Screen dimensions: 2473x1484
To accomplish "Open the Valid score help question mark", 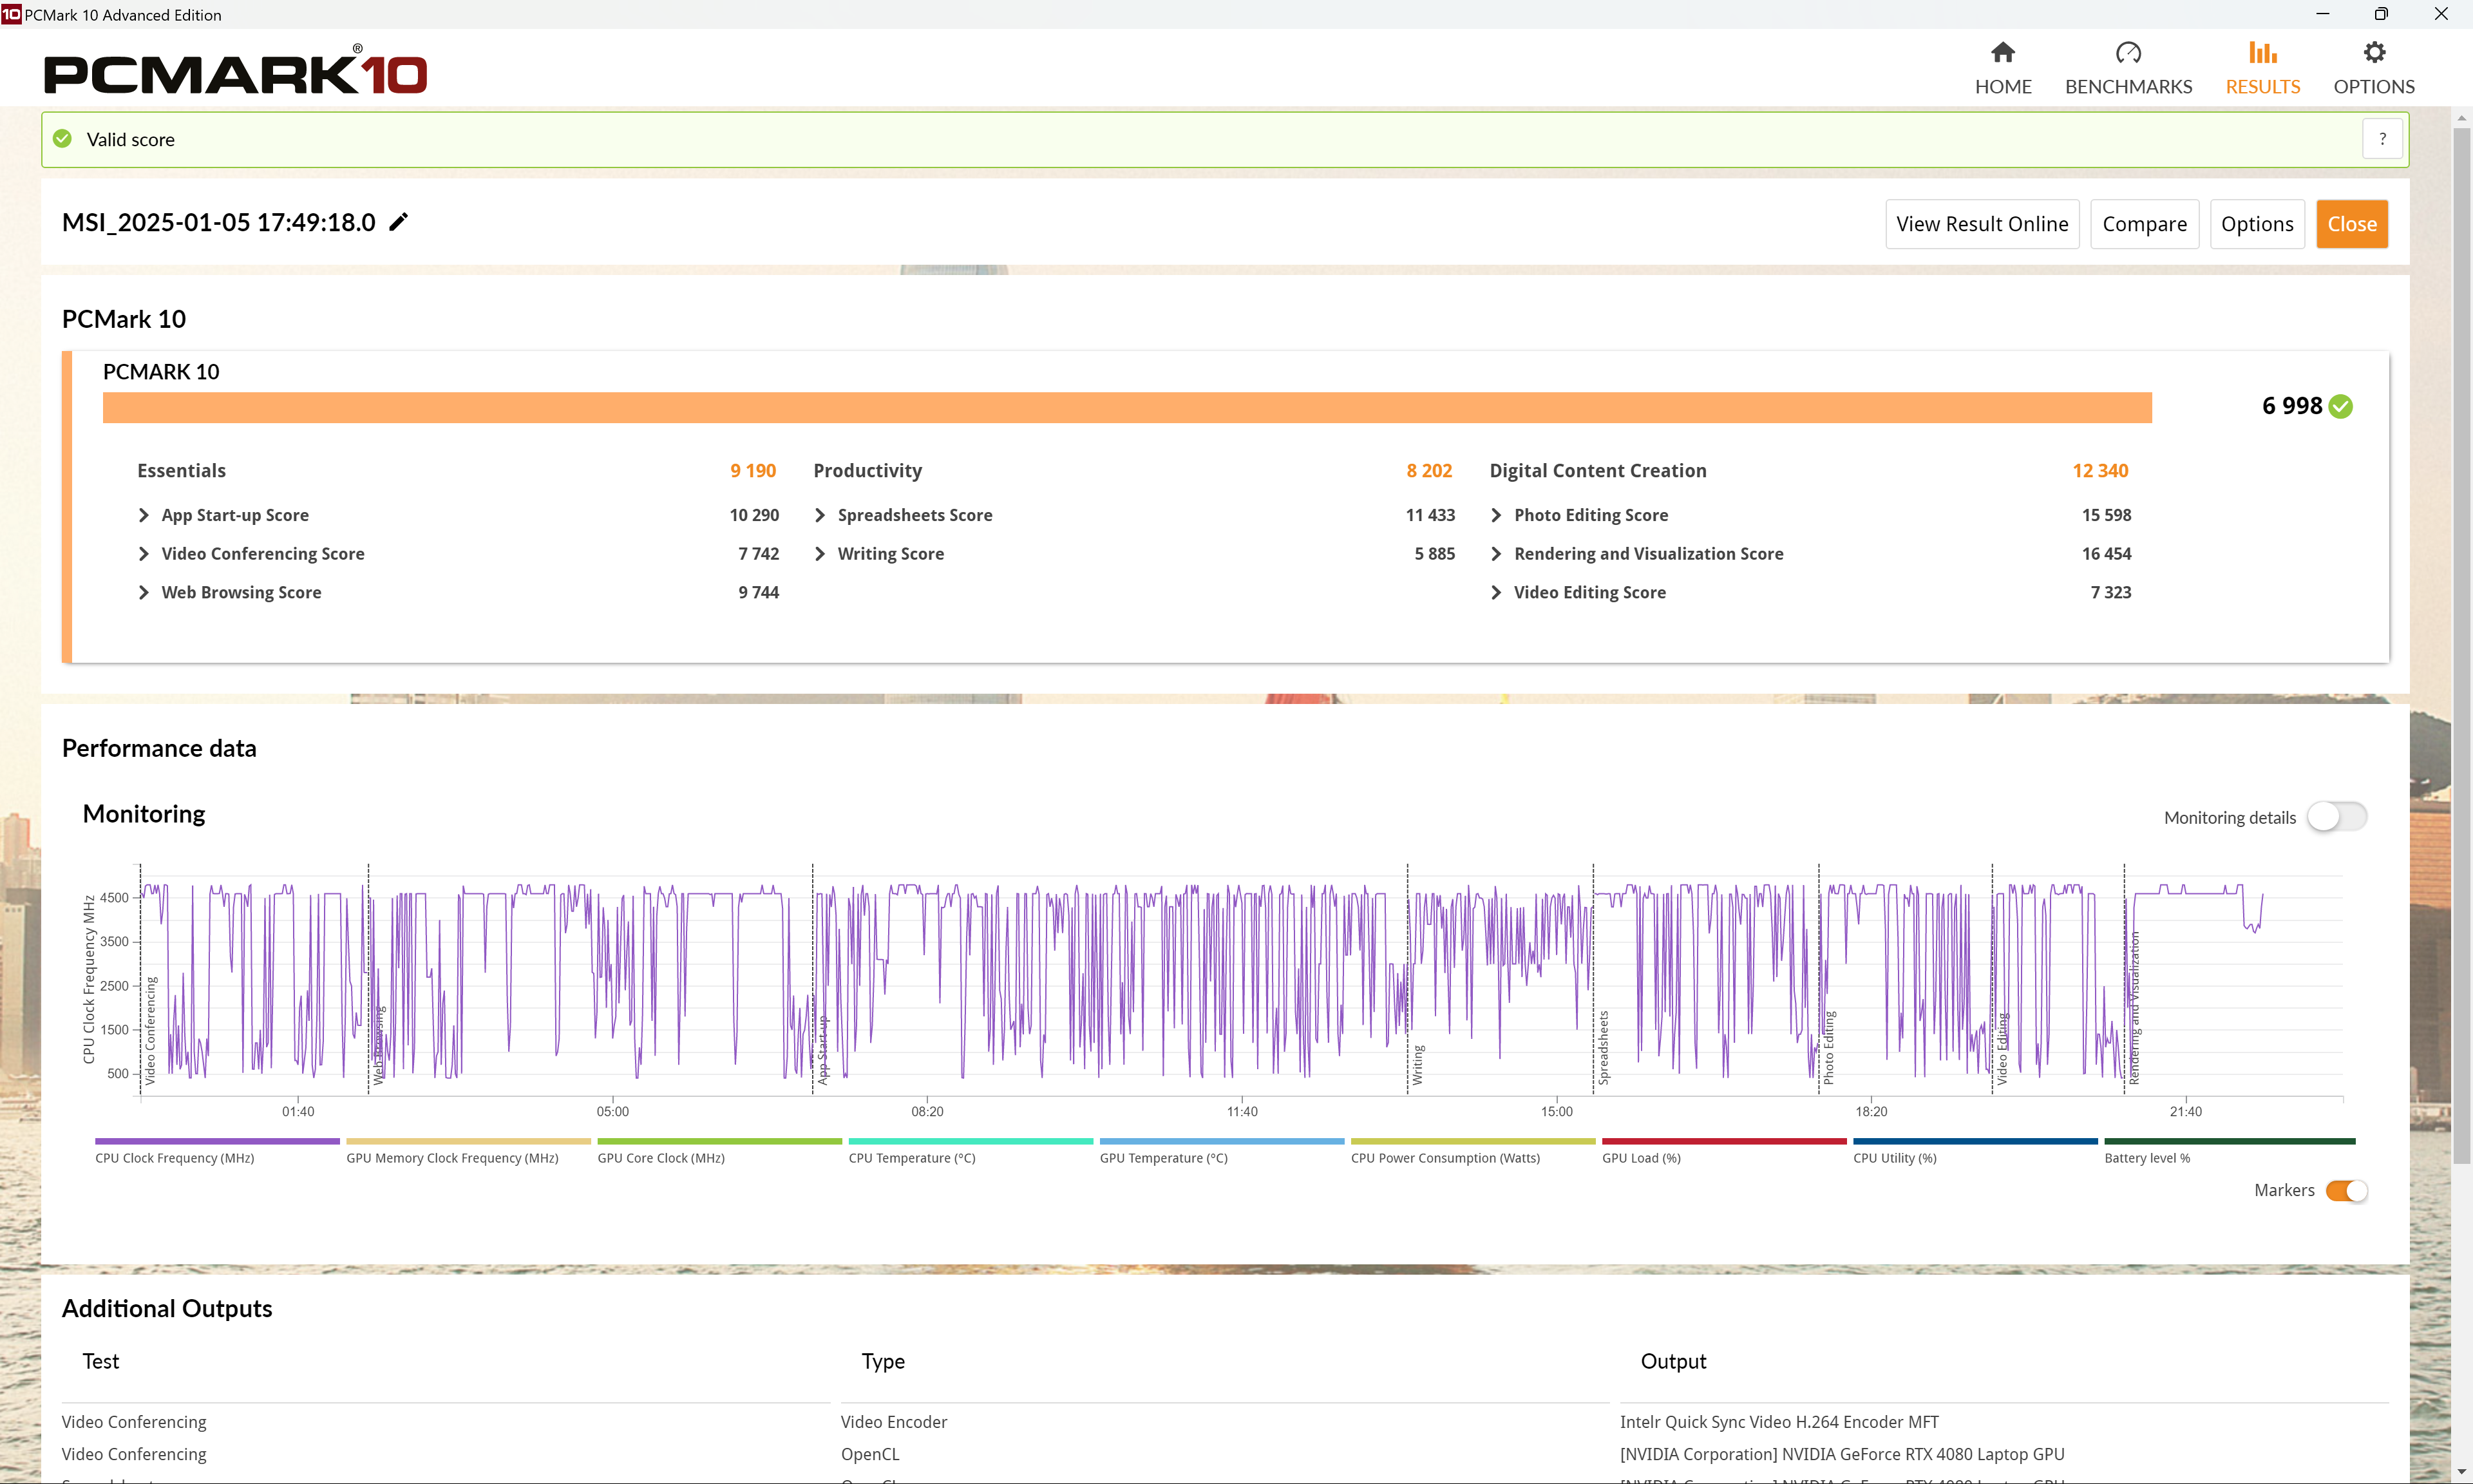I will (2382, 139).
